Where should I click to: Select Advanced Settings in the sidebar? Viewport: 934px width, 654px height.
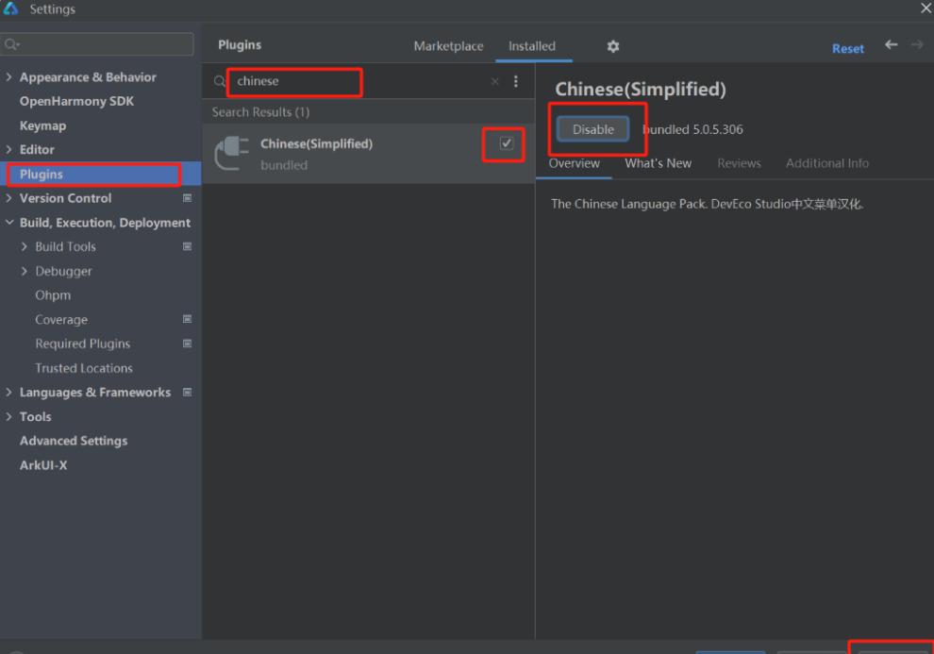74,441
